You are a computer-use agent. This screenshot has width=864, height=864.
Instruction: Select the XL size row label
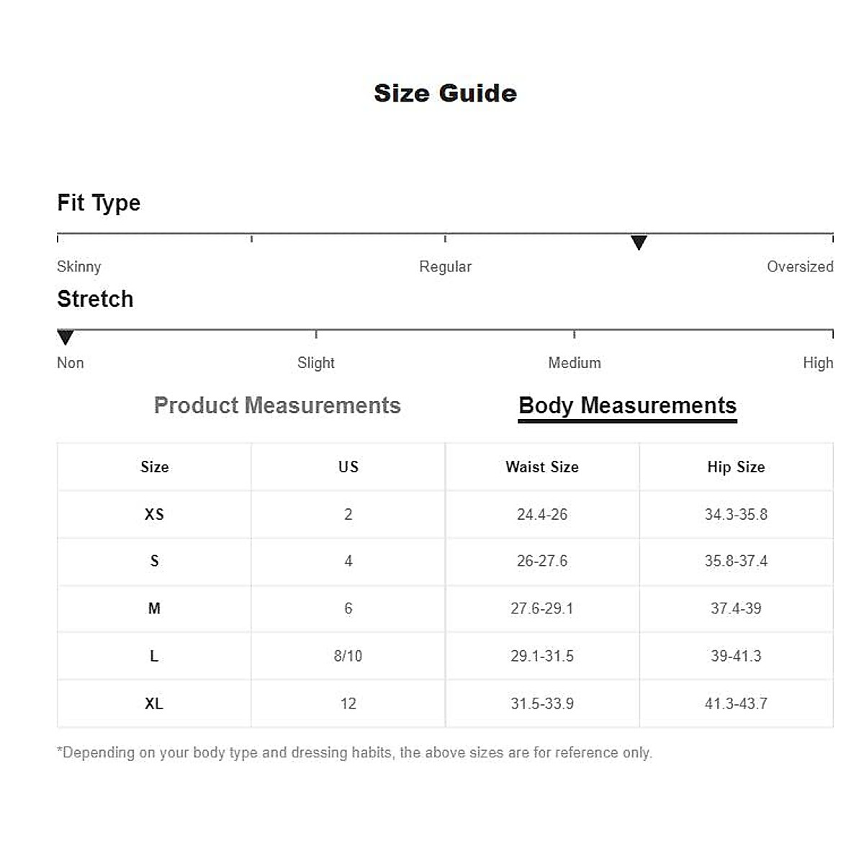click(154, 703)
